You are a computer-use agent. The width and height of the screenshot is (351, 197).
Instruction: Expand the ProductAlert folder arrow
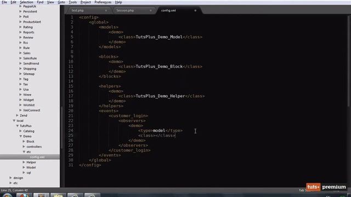click(20, 22)
